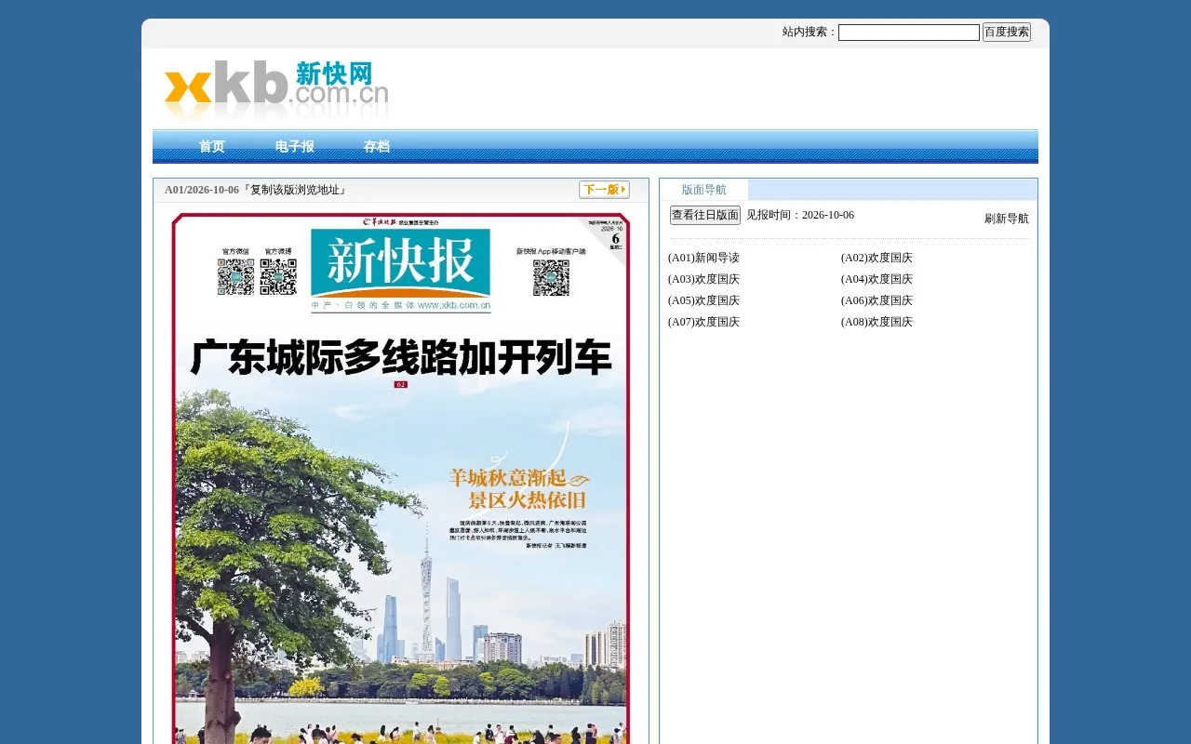Image resolution: width=1191 pixels, height=744 pixels.
Task: Focus the 站内搜索 search input box
Action: point(909,33)
